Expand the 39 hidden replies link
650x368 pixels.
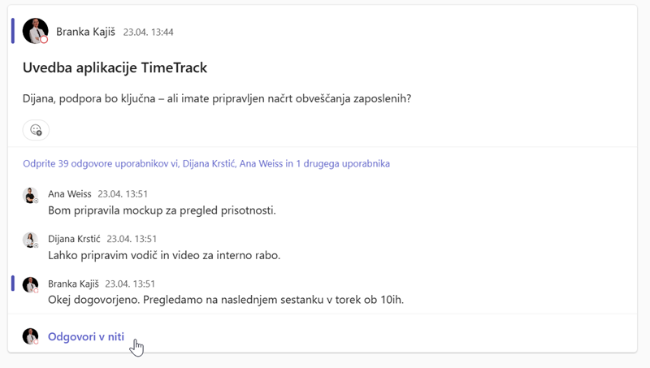206,163
